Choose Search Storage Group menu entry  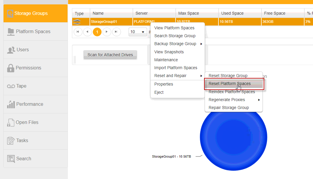[x=175, y=36]
